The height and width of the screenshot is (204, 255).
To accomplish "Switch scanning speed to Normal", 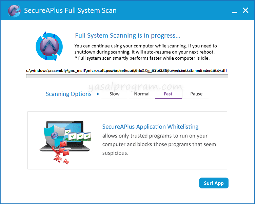I will pos(142,94).
